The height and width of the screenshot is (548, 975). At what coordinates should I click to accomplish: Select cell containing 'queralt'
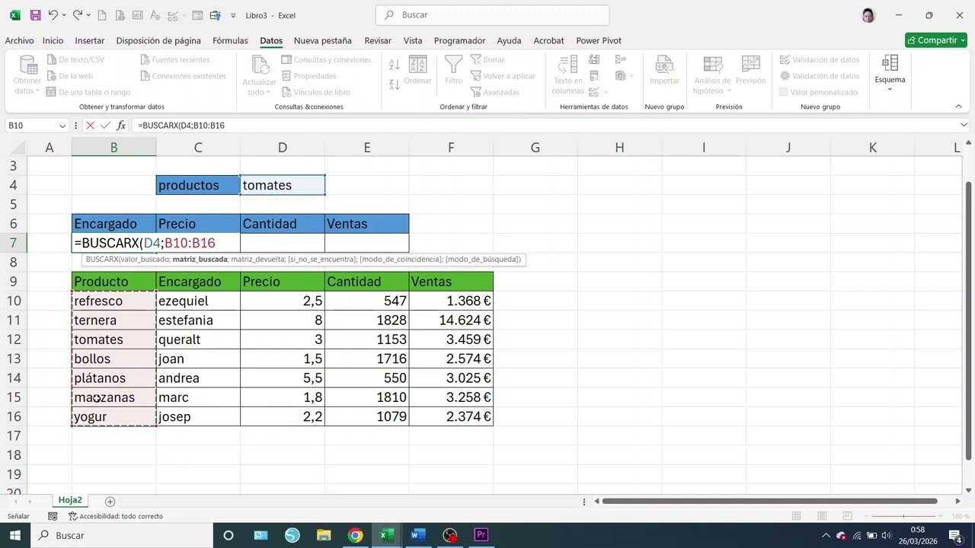[198, 339]
